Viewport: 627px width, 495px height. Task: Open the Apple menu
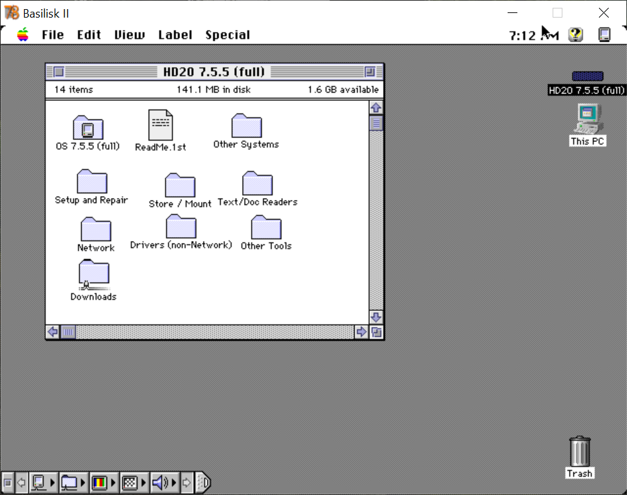pos(23,35)
